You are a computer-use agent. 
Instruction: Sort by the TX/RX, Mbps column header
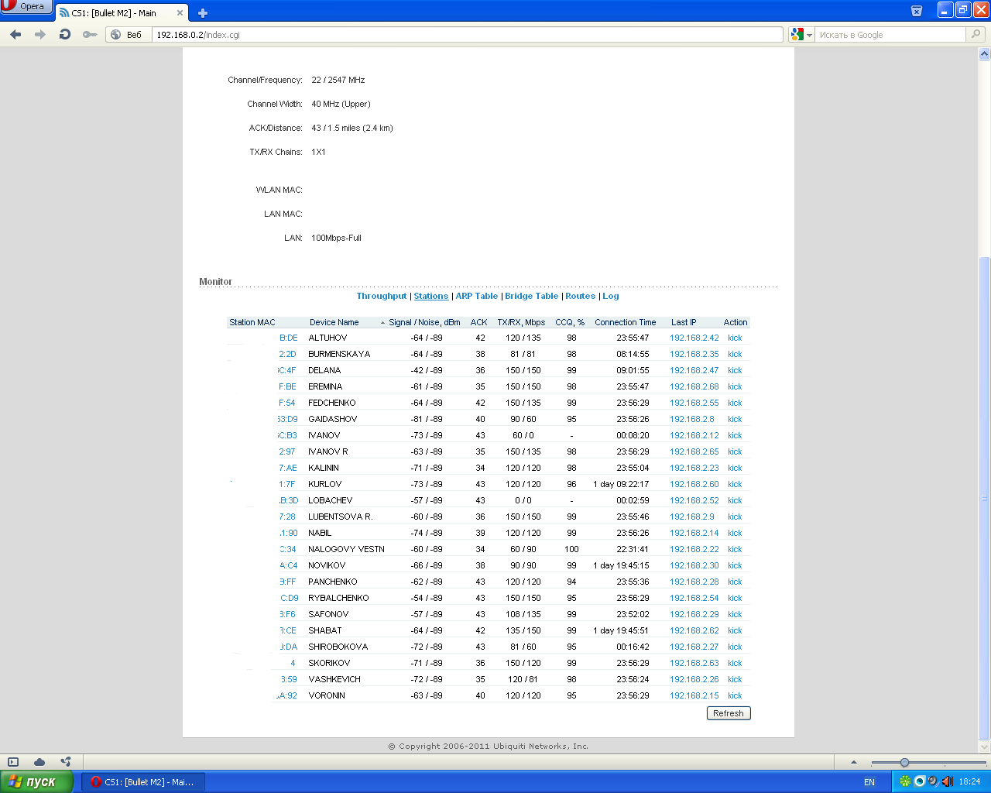pos(521,322)
